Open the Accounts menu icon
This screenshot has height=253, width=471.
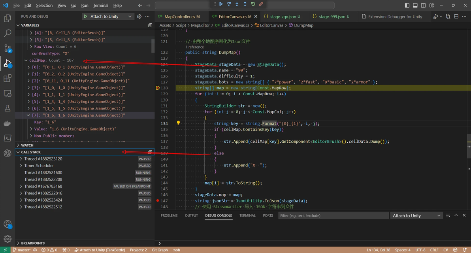click(x=8, y=224)
